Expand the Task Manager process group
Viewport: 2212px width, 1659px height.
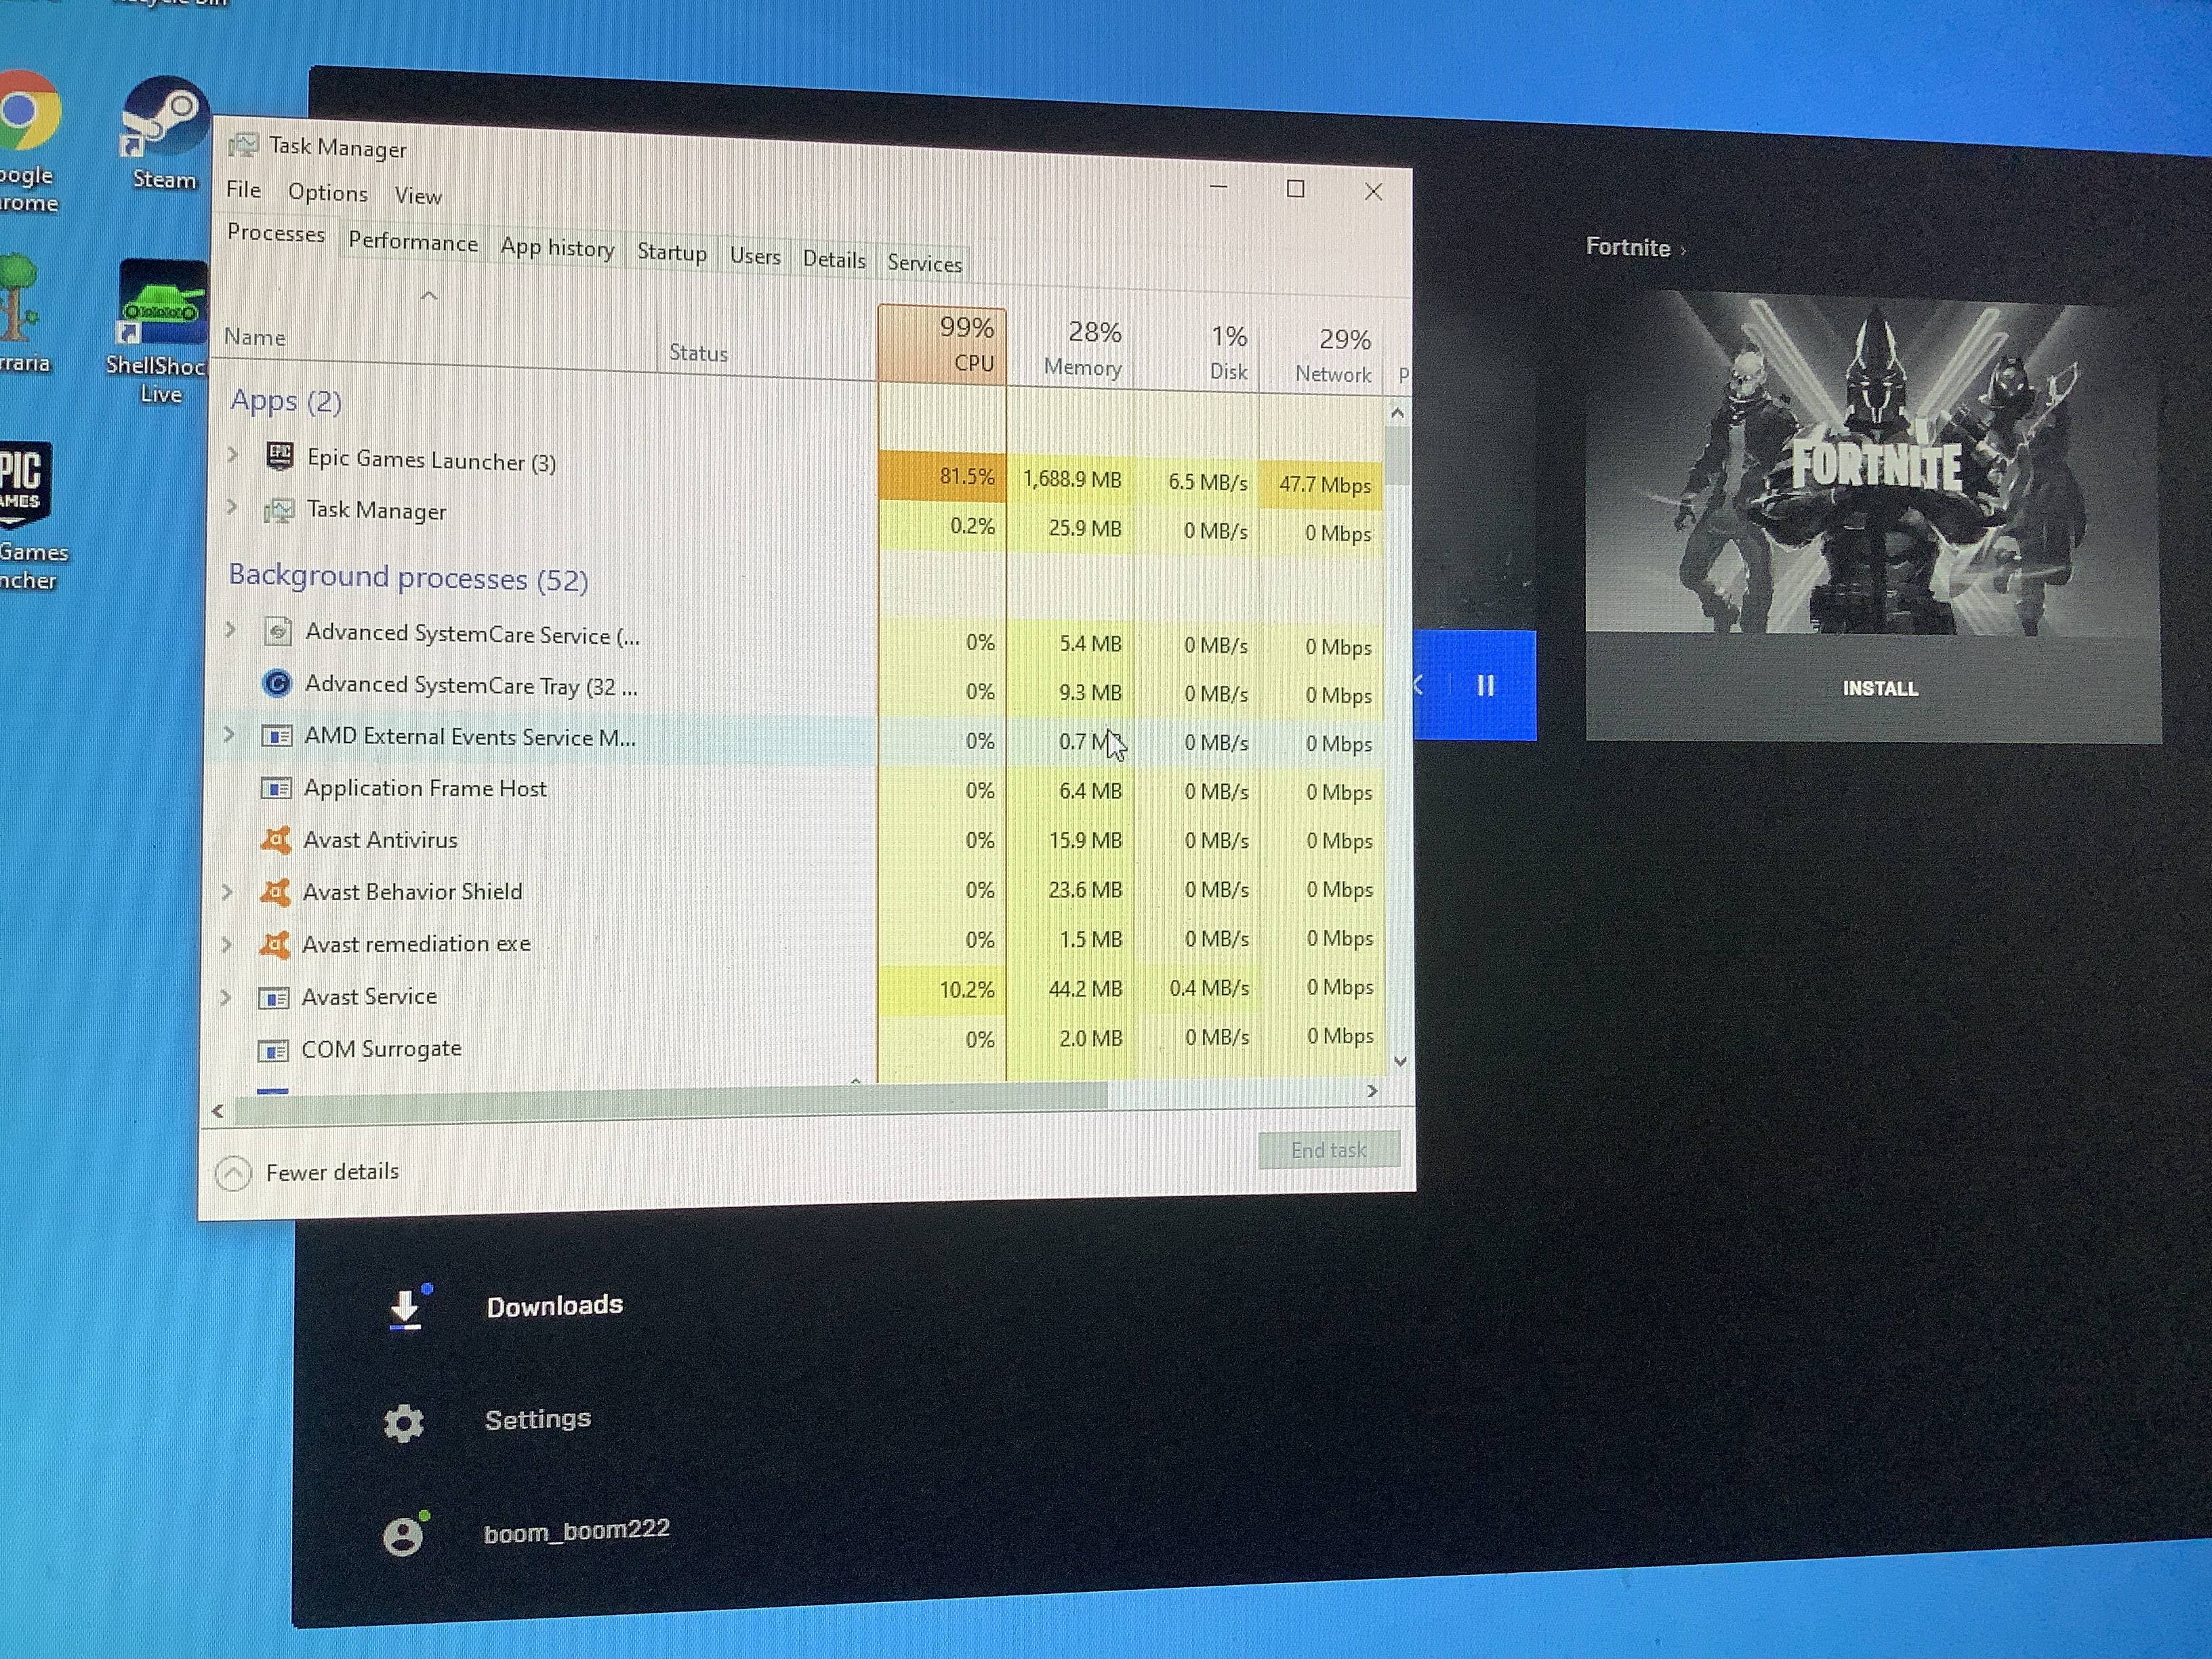point(232,507)
